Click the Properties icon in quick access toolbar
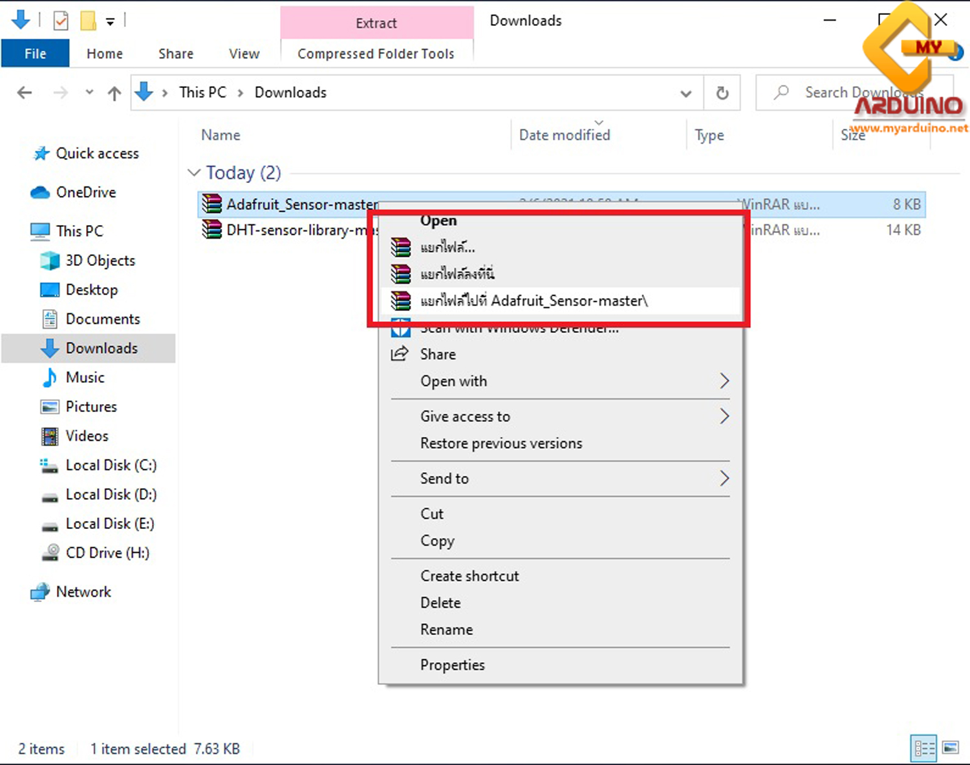 pyautogui.click(x=61, y=21)
